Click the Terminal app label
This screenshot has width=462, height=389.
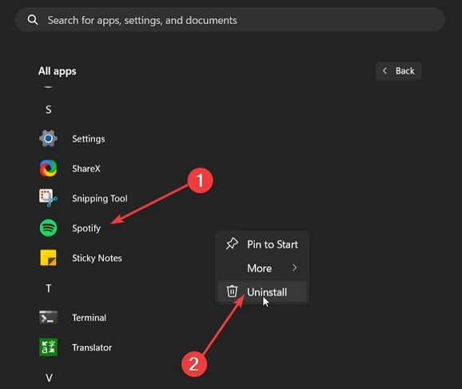(x=89, y=318)
